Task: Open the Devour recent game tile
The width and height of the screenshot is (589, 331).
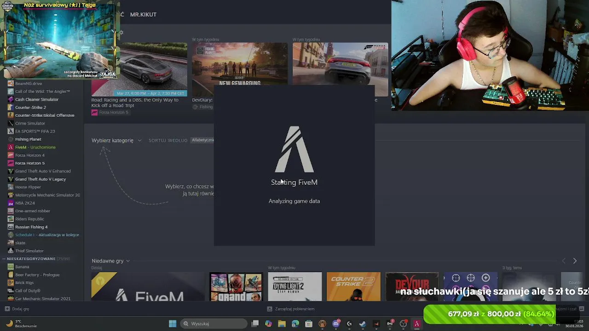Action: pos(412,286)
